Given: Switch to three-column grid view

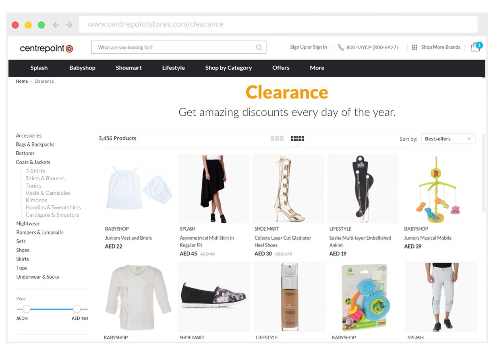Looking at the screenshot, I should pos(277,138).
